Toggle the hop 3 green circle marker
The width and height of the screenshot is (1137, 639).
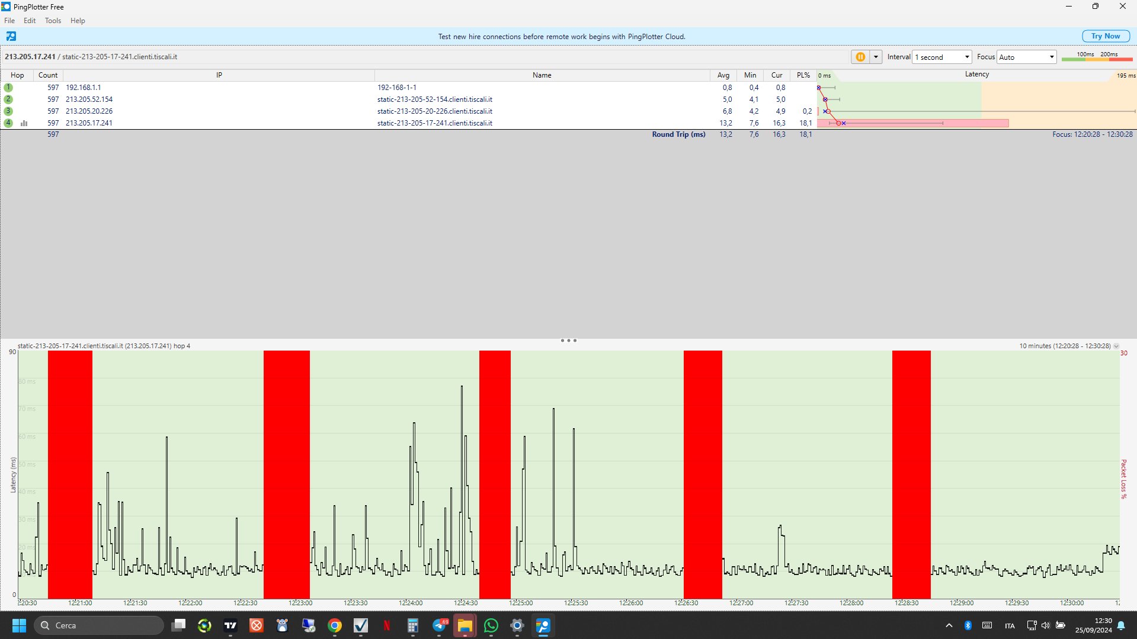click(8, 111)
